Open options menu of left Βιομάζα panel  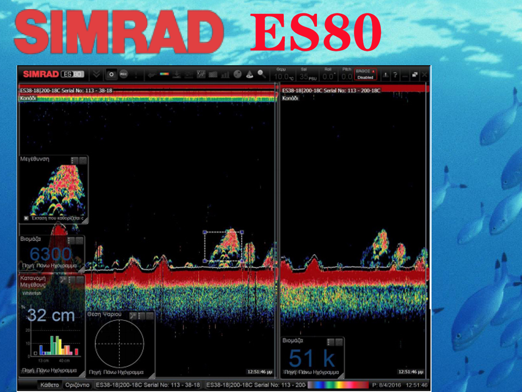click(x=71, y=241)
